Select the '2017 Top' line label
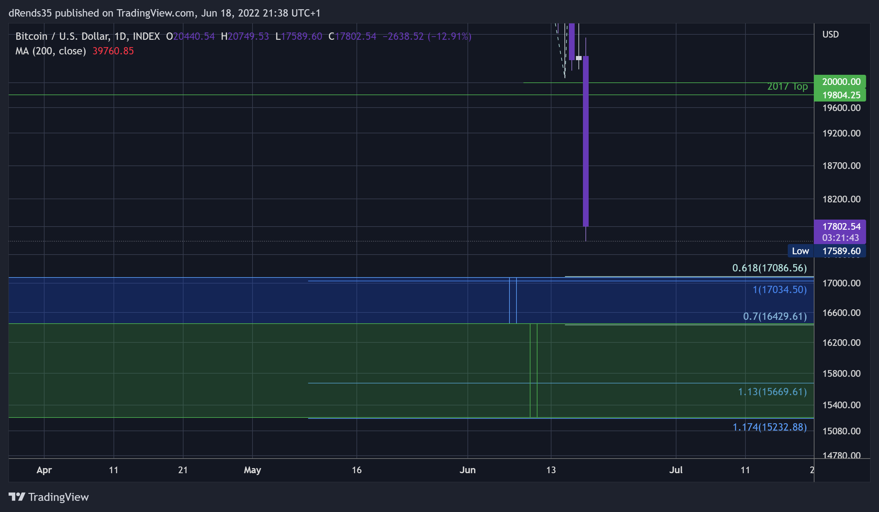Viewport: 879px width, 512px height. (x=787, y=86)
